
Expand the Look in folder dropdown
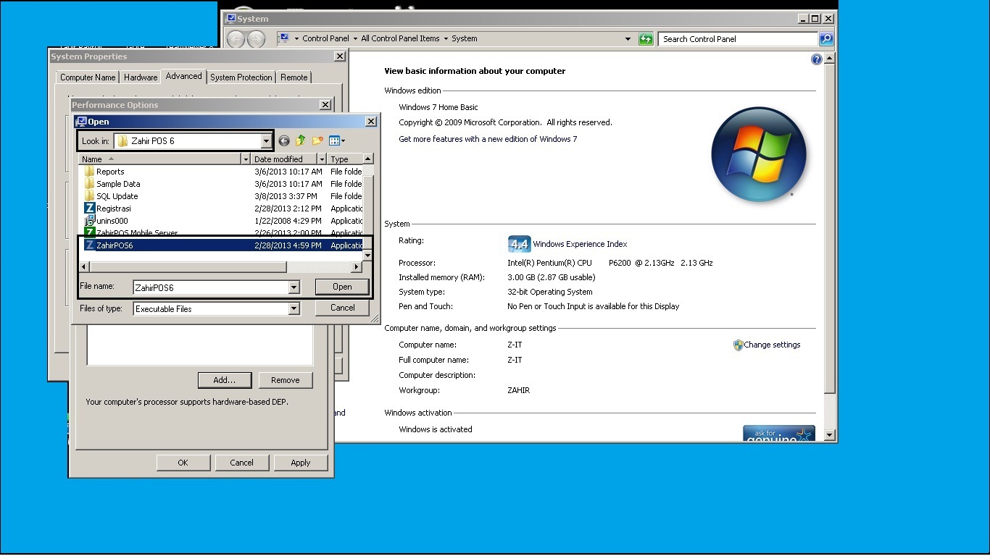pyautogui.click(x=266, y=141)
